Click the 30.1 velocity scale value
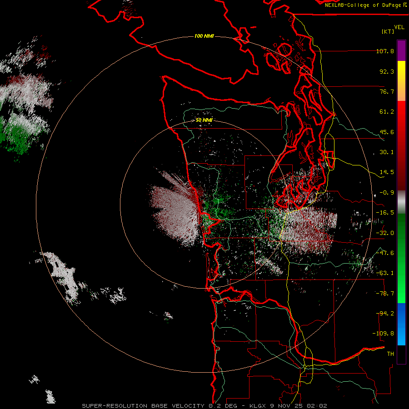Viewport: 409px width, 409px height. click(387, 152)
